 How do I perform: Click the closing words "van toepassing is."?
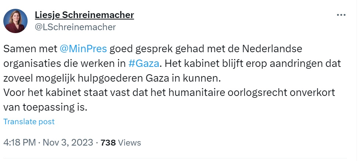click(x=46, y=107)
